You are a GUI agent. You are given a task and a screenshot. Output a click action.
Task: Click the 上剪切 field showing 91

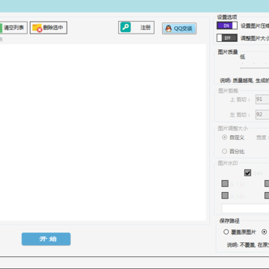(262, 99)
